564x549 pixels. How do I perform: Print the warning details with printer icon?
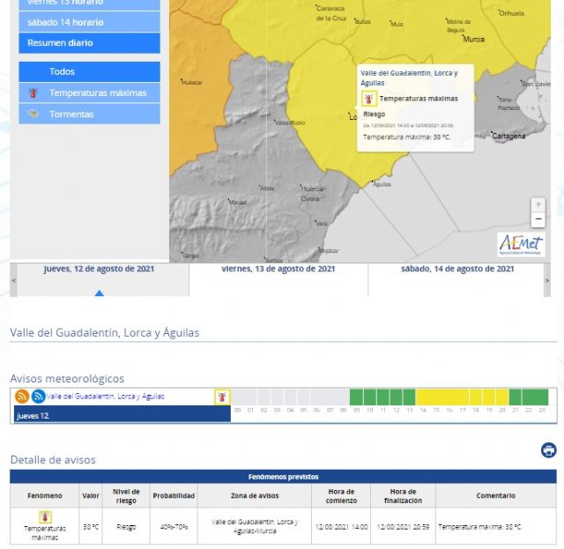pos(548,450)
